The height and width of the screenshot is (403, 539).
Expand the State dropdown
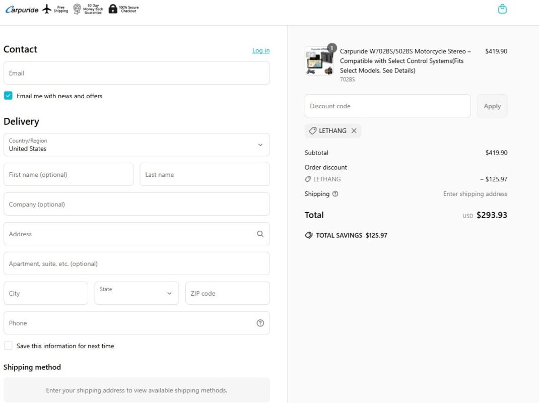coord(137,293)
